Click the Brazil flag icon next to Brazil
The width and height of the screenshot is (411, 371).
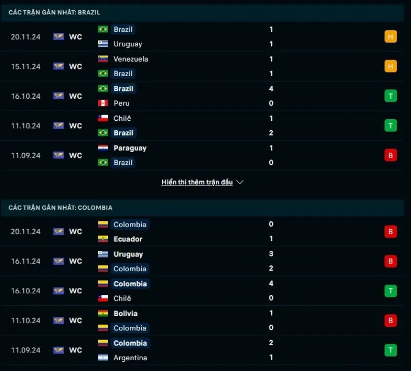point(102,29)
